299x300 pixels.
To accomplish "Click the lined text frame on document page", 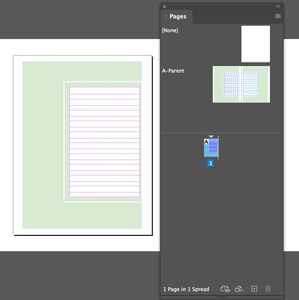I will (x=105, y=142).
